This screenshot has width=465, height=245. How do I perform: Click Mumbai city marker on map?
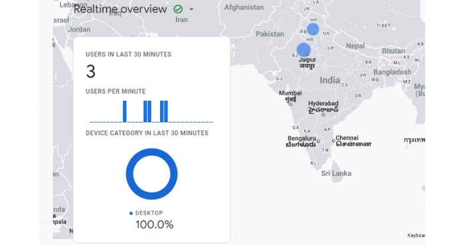pos(290,104)
